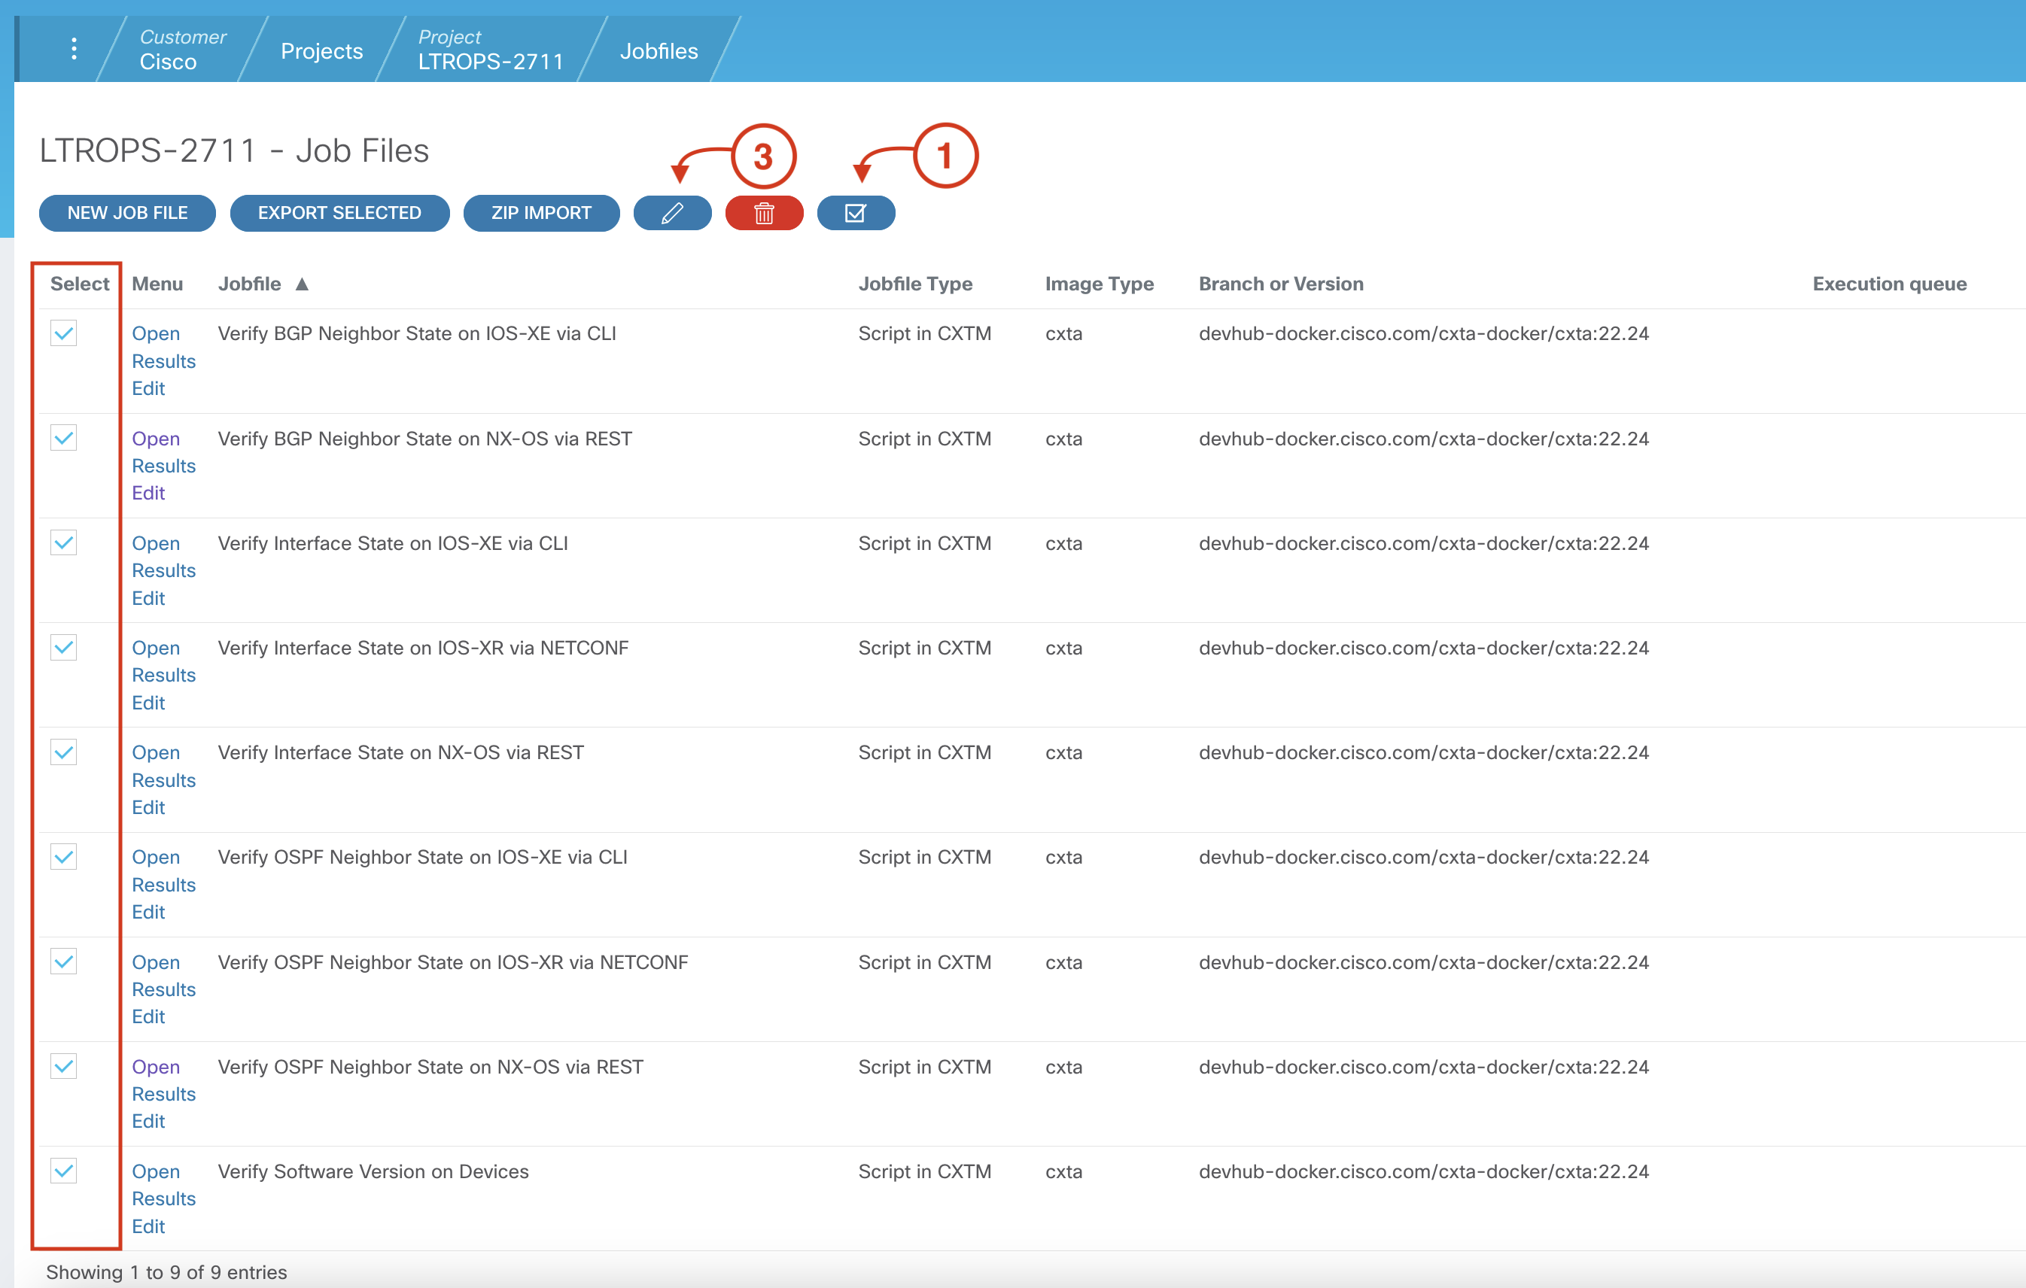Screen dimensions: 2026x1288
Task: Open the Projects breadcrumb
Action: click(x=321, y=51)
